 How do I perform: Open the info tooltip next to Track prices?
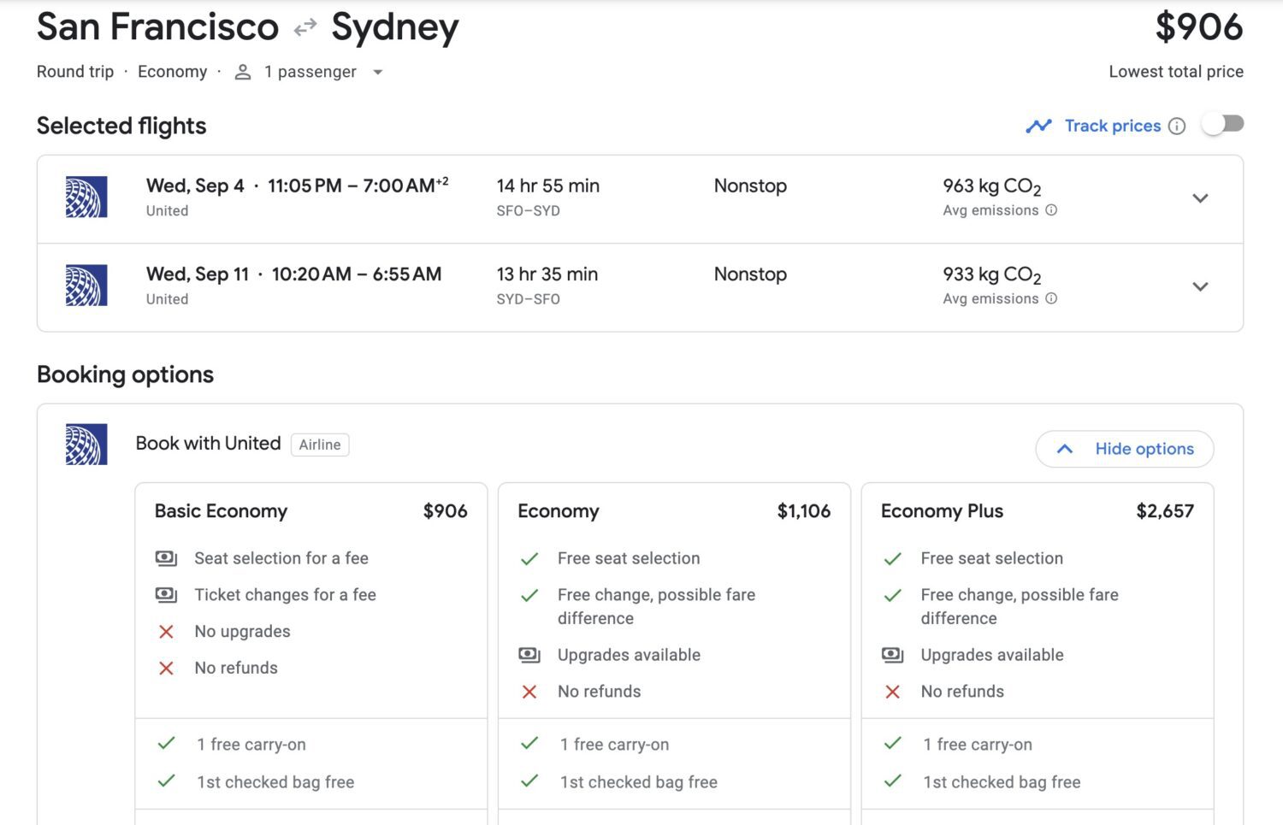(1179, 126)
